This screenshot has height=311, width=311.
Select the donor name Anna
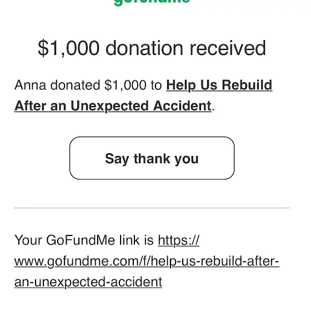tap(30, 86)
